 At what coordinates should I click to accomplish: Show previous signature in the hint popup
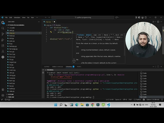74,59
